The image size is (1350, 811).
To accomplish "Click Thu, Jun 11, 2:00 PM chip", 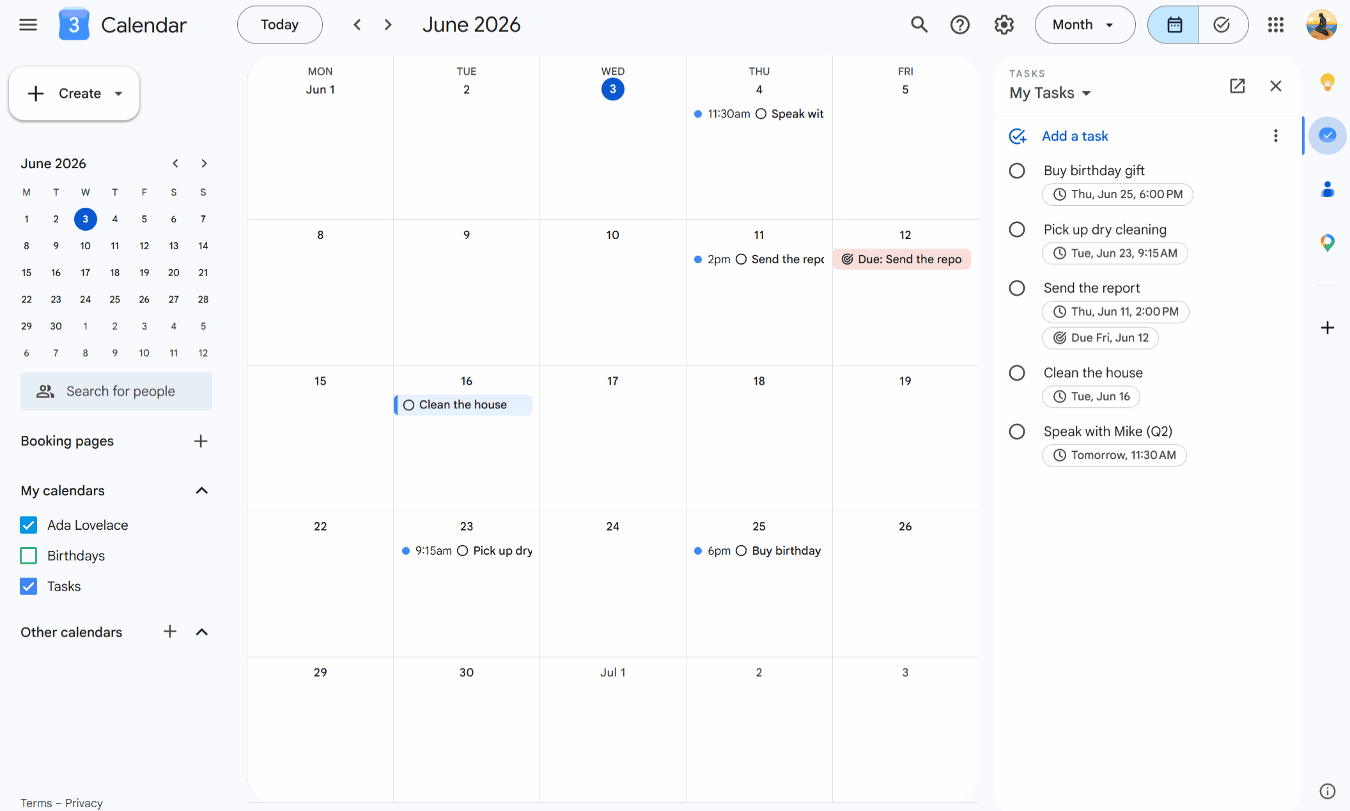I will [x=1115, y=312].
